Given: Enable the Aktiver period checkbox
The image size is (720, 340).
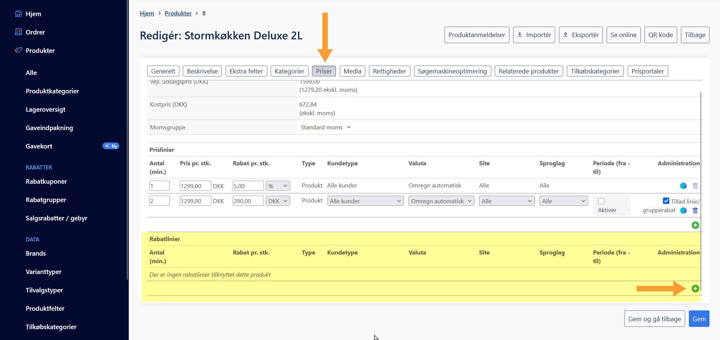Looking at the screenshot, I should 601,201.
